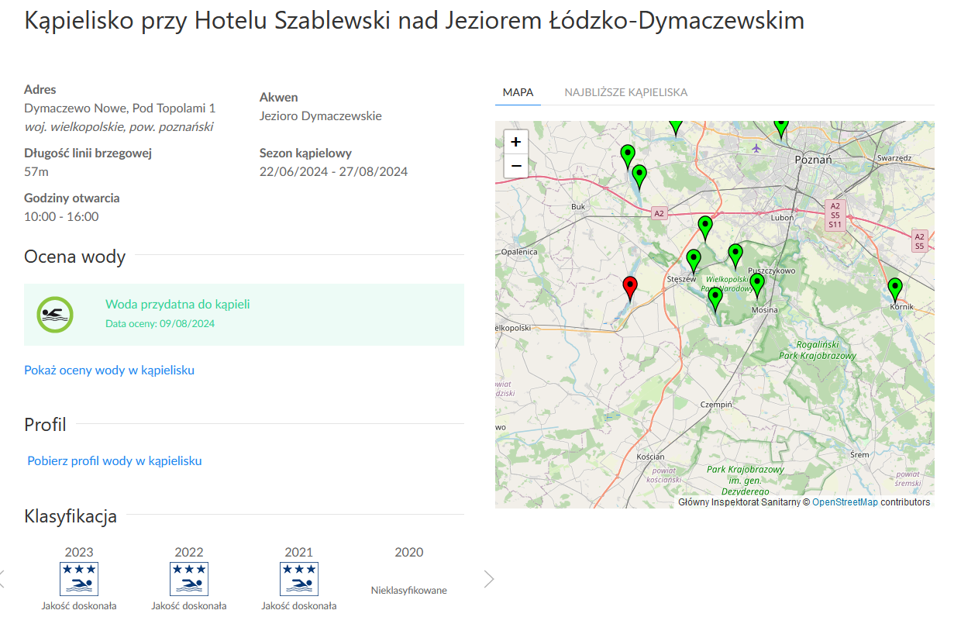
Task: Advance classification carousel with right chevron
Action: pos(488,578)
